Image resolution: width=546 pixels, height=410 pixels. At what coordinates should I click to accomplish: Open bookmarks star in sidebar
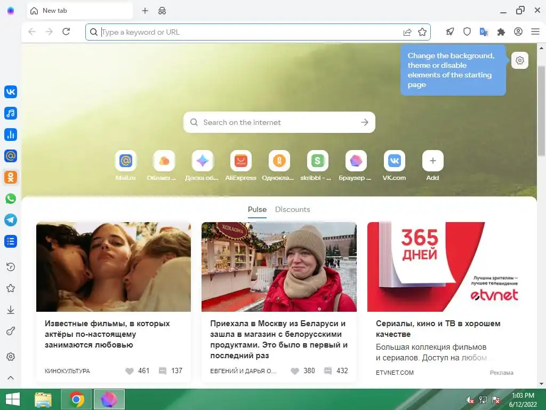(11, 288)
